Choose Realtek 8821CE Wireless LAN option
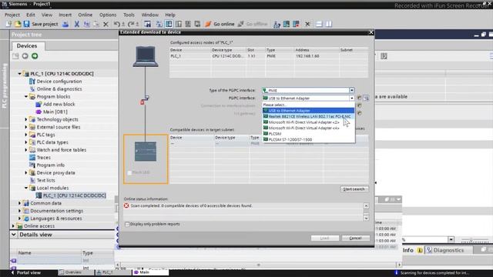Screen dimensions: 493x277 (308, 116)
